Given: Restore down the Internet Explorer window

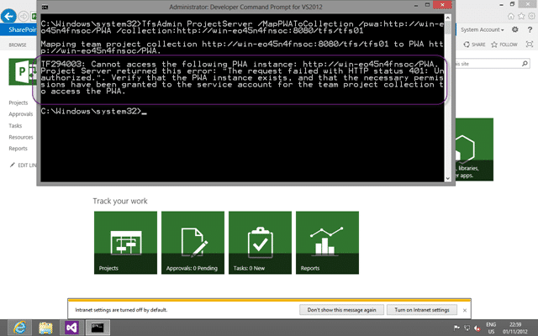Looking at the screenshot, I should pos(512,4).
